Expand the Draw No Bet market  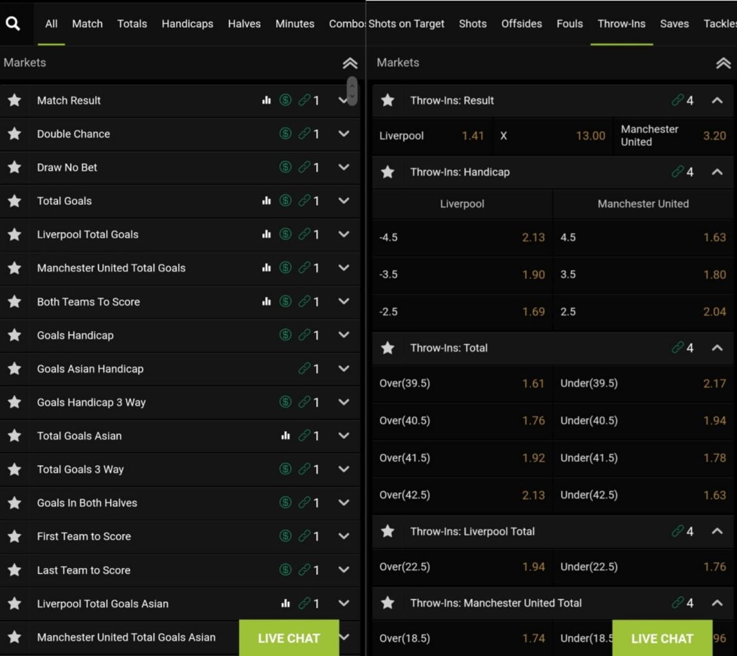(x=344, y=167)
